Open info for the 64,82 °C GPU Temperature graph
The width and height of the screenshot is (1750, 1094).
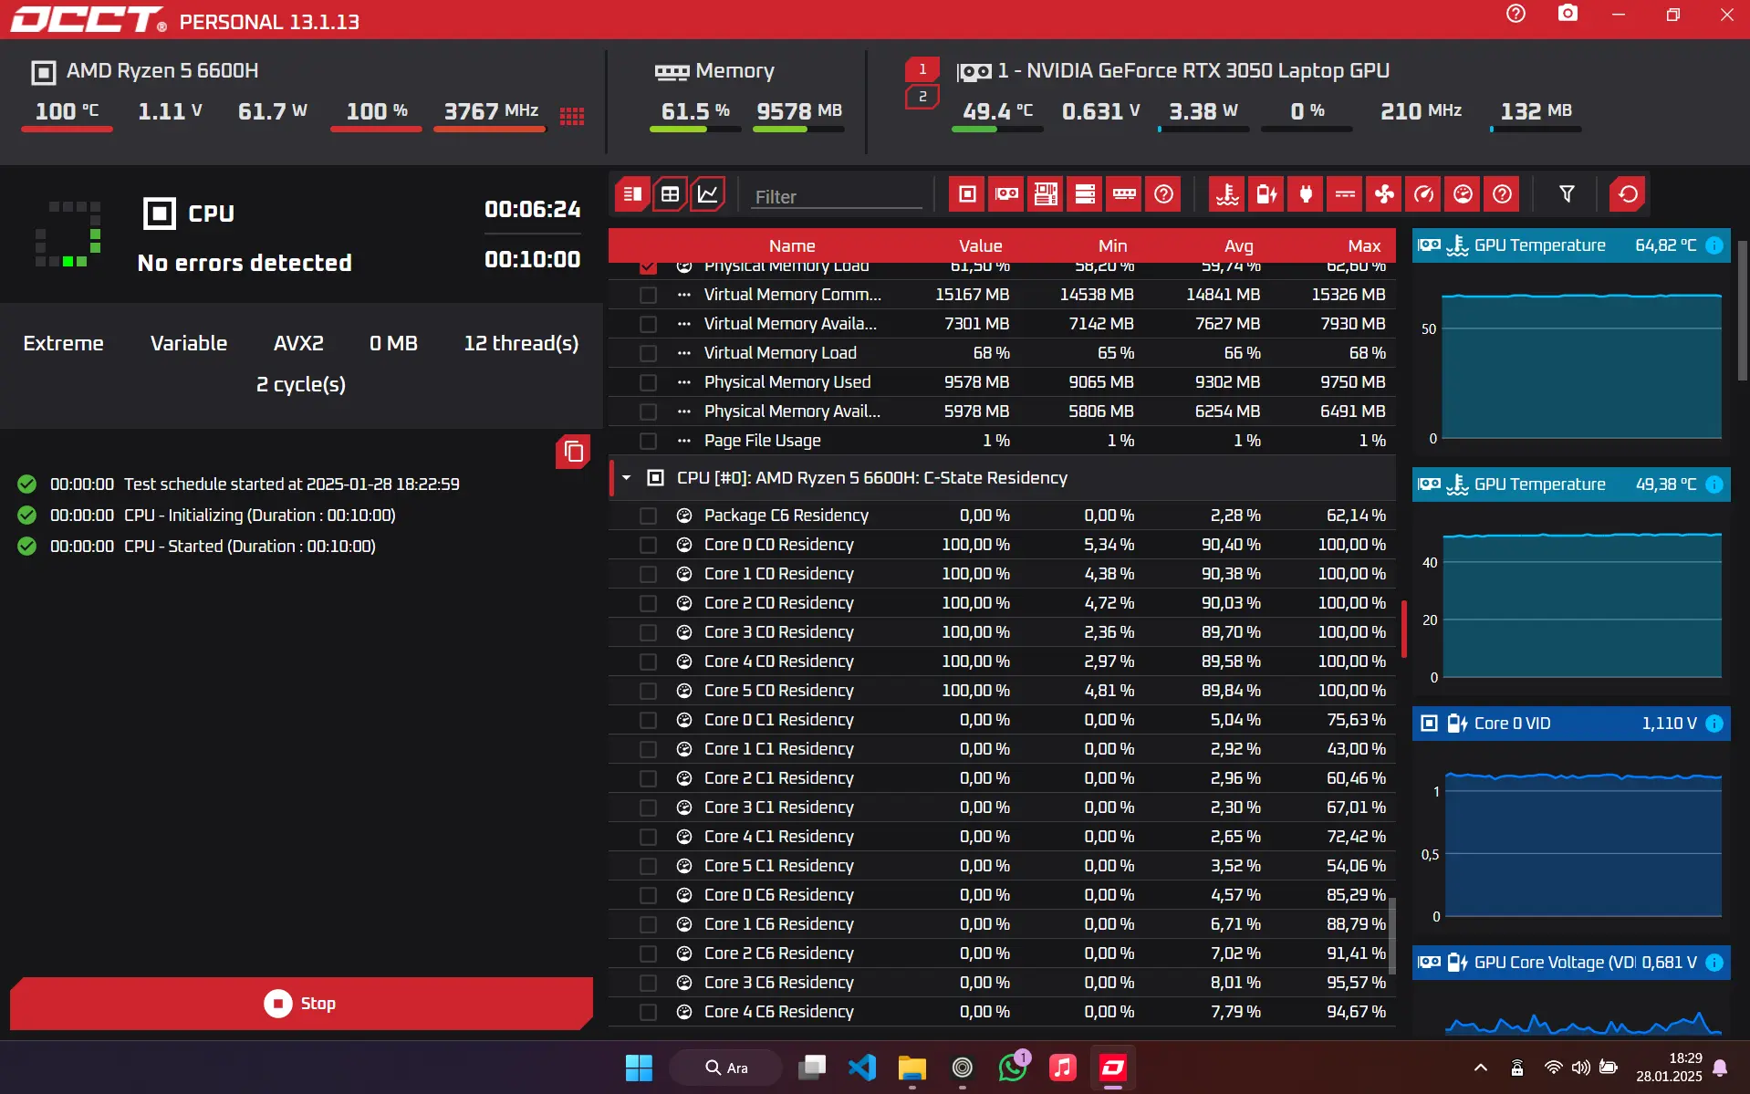(x=1714, y=245)
